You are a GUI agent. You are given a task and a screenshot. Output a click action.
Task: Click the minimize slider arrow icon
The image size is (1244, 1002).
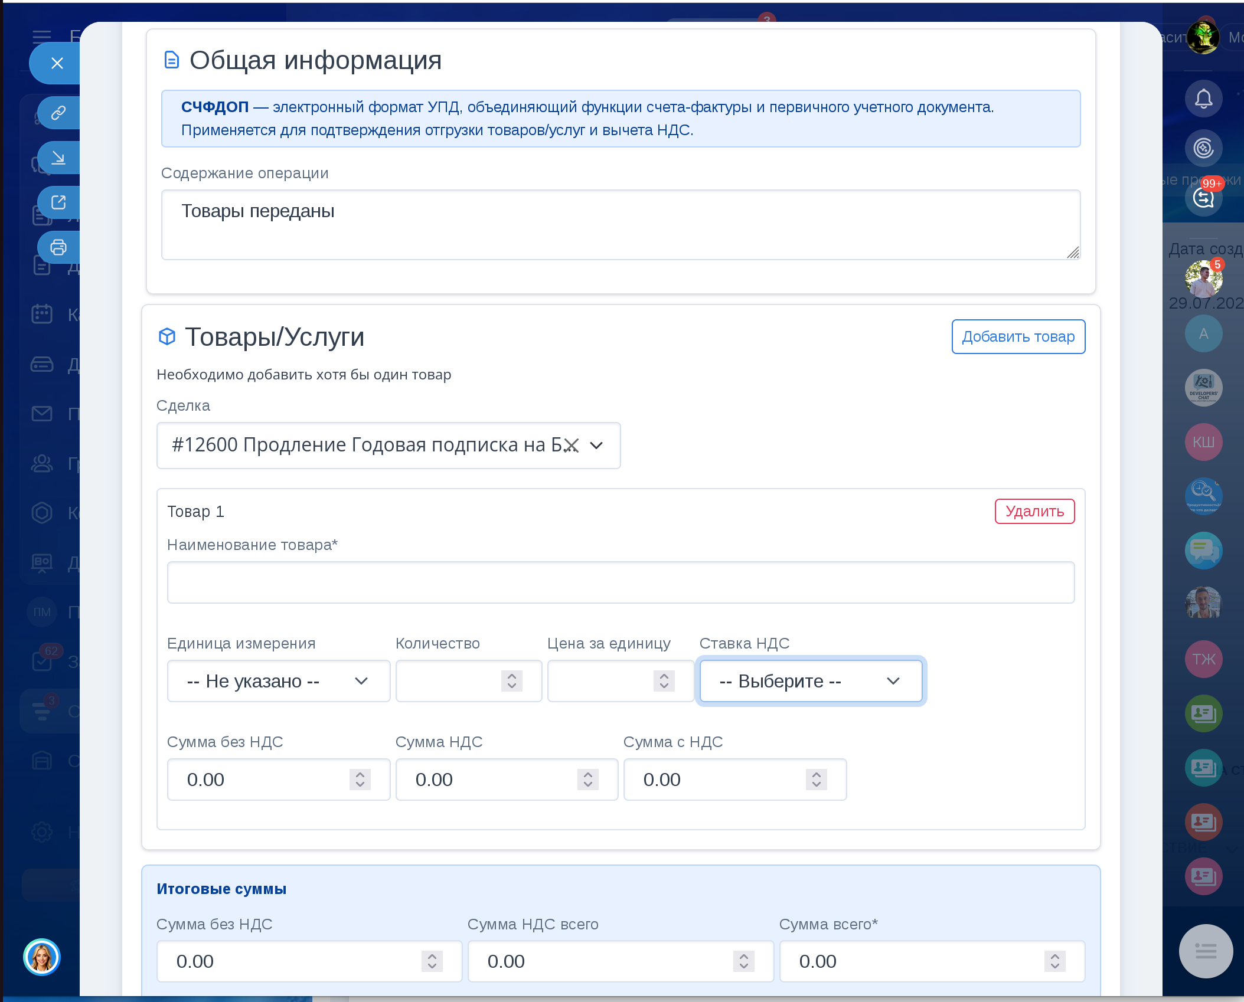click(x=58, y=158)
